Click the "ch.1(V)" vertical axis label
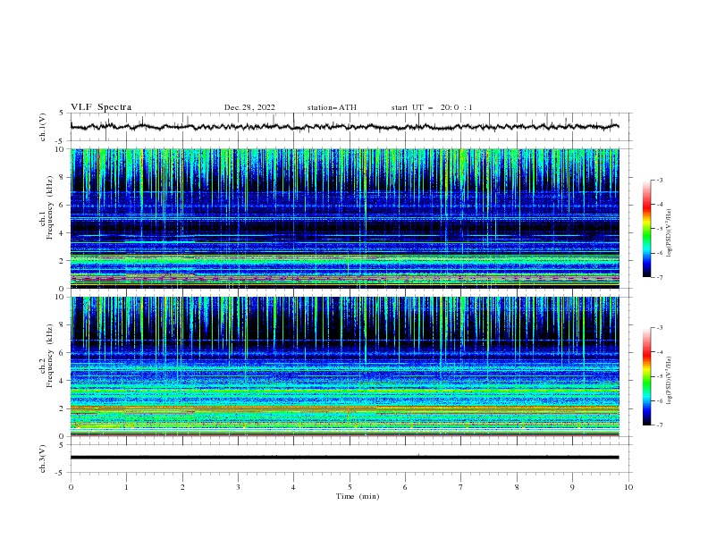Screen dimensions: 708x547 tap(43, 127)
